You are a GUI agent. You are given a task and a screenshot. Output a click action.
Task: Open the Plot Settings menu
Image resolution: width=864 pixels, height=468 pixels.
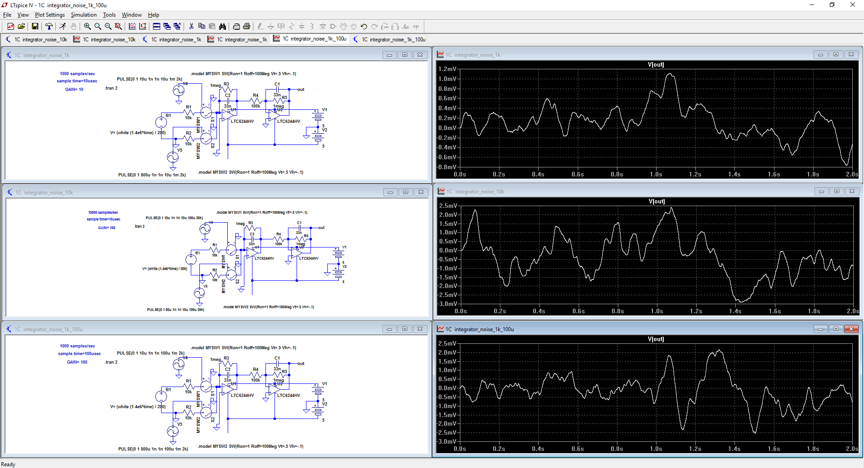pos(49,15)
